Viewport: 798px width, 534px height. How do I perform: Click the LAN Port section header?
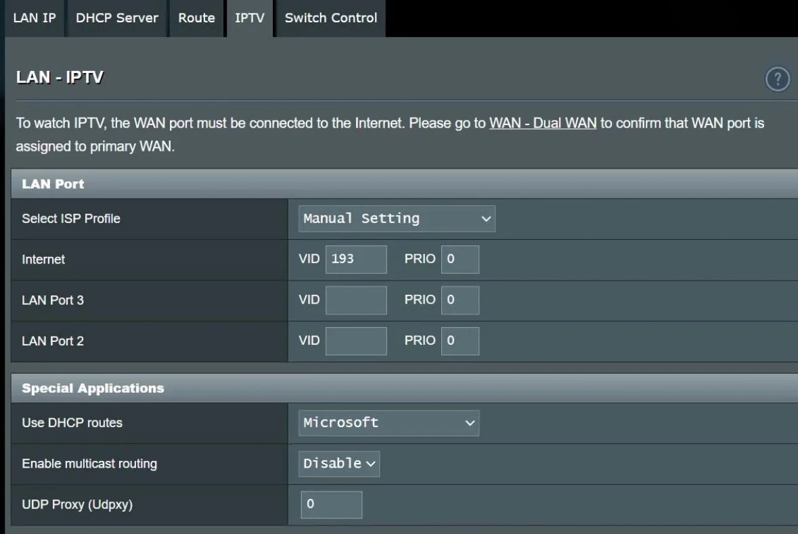53,184
